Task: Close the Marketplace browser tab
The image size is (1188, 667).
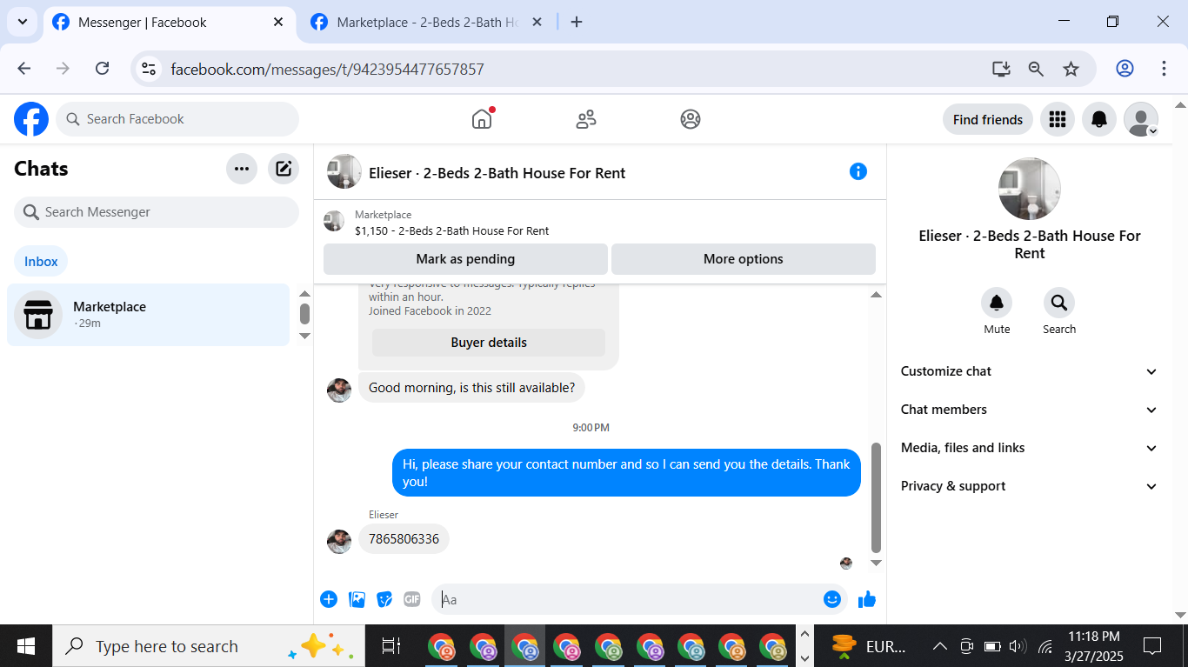Action: 537,22
